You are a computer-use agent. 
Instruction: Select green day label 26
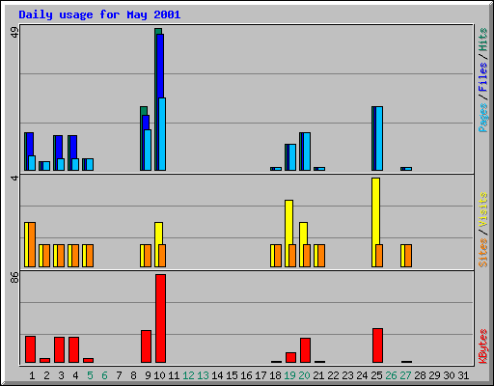pos(391,375)
